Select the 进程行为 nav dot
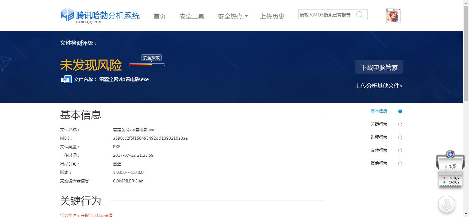 pos(400,137)
